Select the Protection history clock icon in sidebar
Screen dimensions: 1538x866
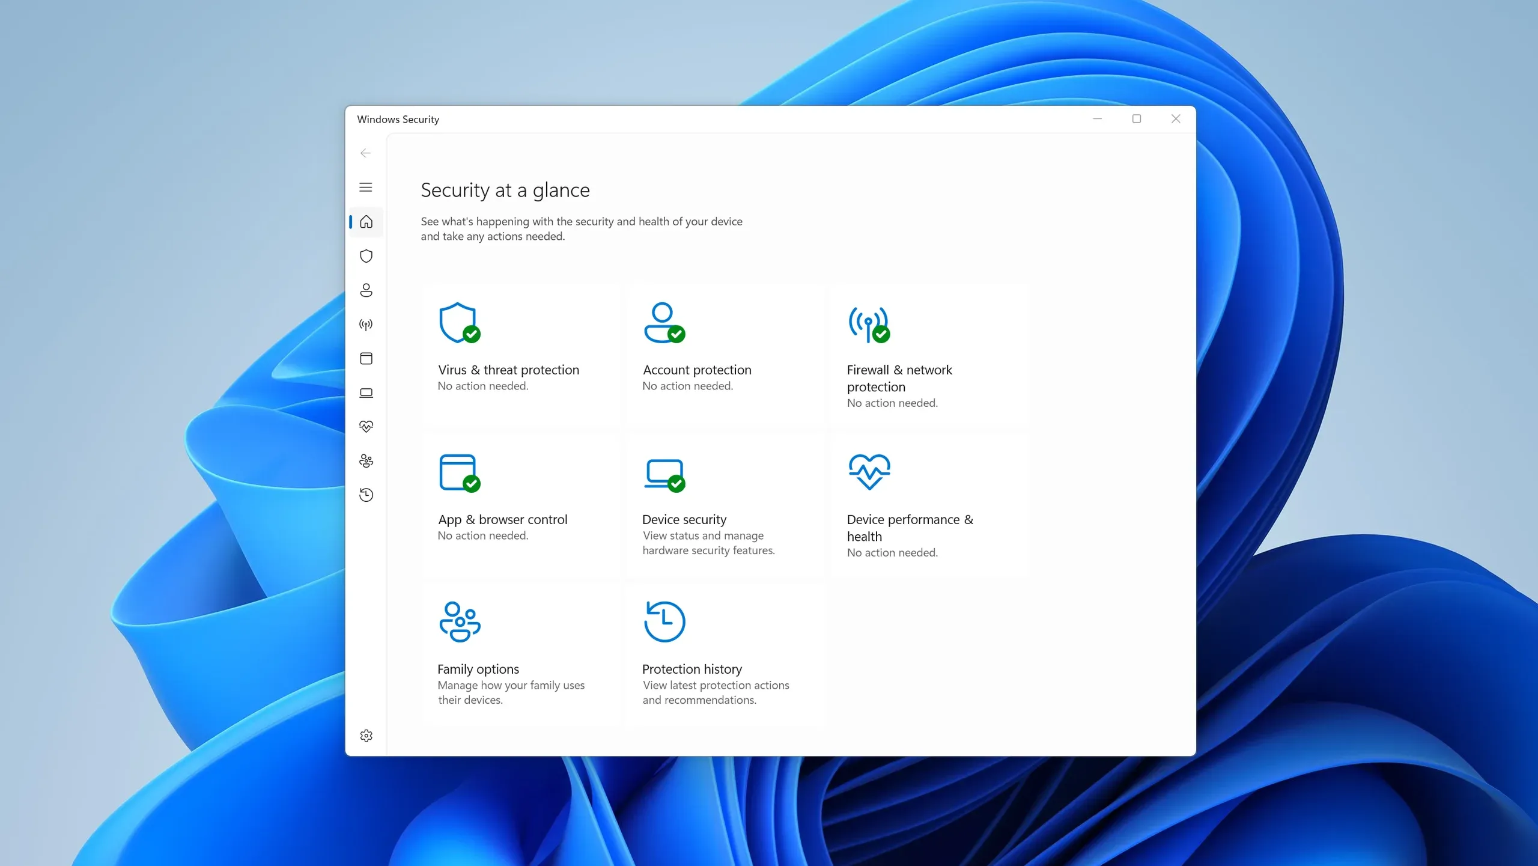[366, 495]
